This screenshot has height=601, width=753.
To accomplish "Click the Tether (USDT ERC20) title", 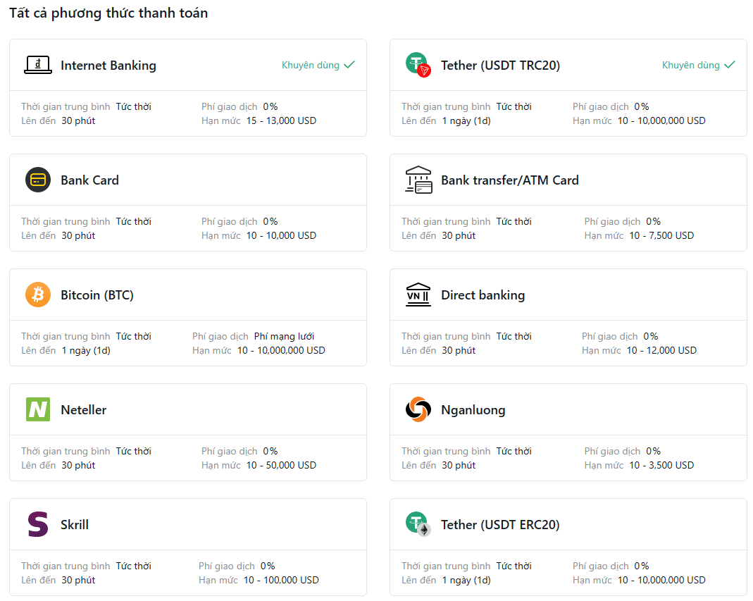I will (500, 525).
